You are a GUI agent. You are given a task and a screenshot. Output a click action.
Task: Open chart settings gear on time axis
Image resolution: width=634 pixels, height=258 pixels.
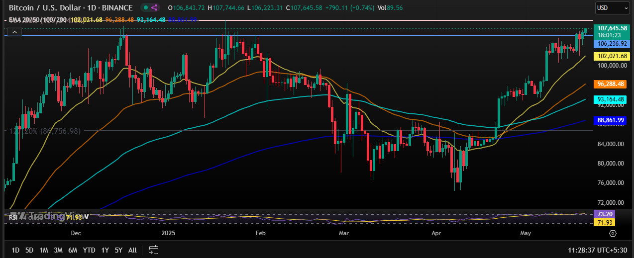pos(613,233)
